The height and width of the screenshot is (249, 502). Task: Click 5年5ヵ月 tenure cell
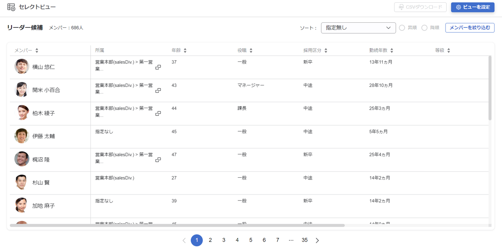[378, 132]
